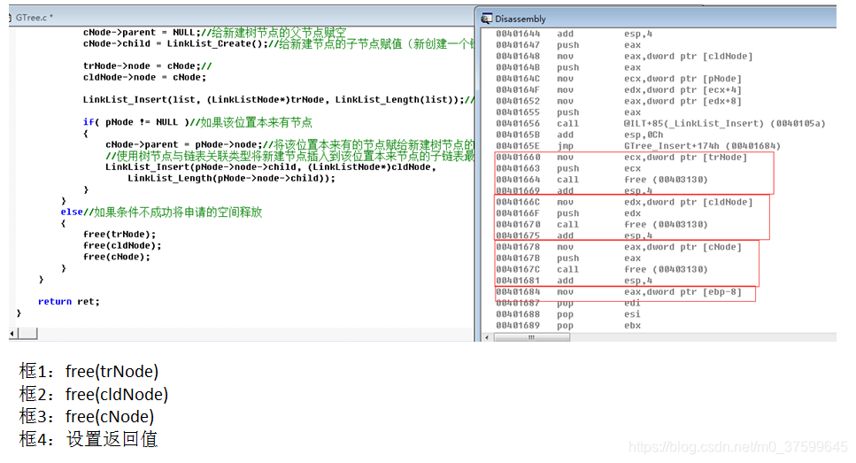Click the 'free(trNode);' source line
The width and height of the screenshot is (856, 463).
(x=120, y=235)
